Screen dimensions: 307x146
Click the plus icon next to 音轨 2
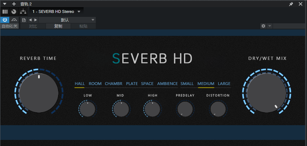14,4
